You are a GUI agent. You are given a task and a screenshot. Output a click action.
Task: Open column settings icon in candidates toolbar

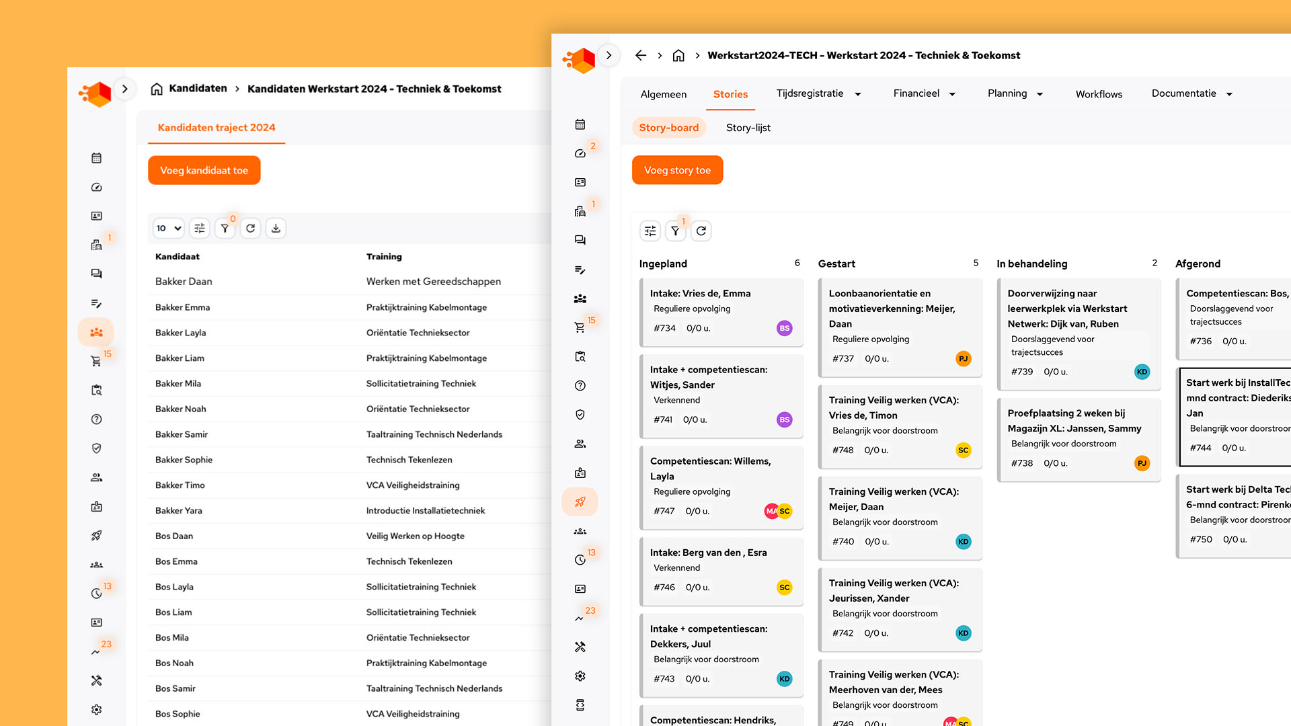(x=200, y=229)
